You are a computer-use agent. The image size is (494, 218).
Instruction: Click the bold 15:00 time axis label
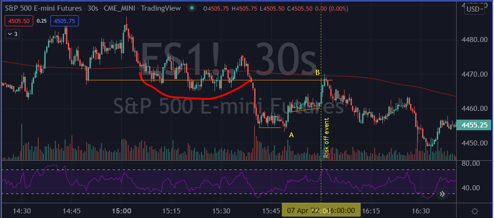122,211
